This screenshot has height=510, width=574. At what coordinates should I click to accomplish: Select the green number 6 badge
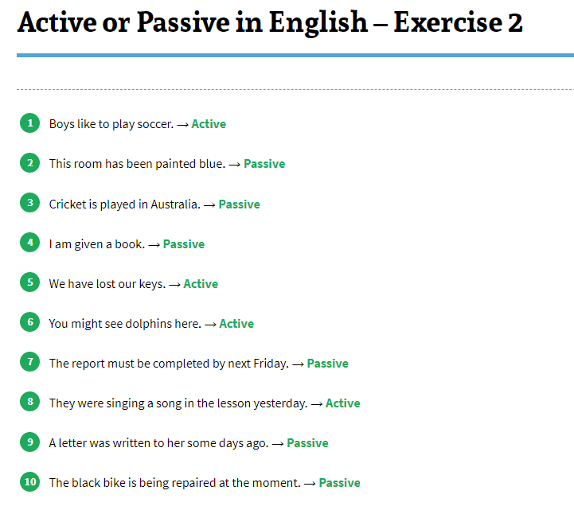coord(29,322)
